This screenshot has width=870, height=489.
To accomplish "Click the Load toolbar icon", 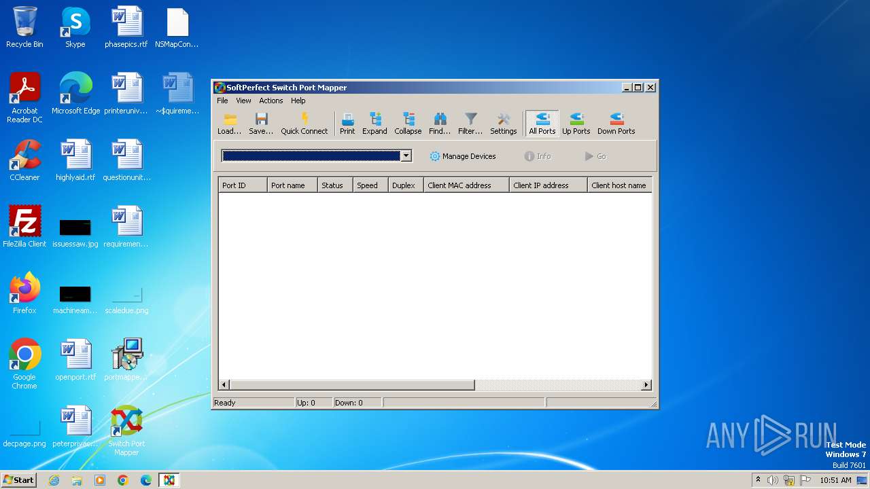I will 229,124.
